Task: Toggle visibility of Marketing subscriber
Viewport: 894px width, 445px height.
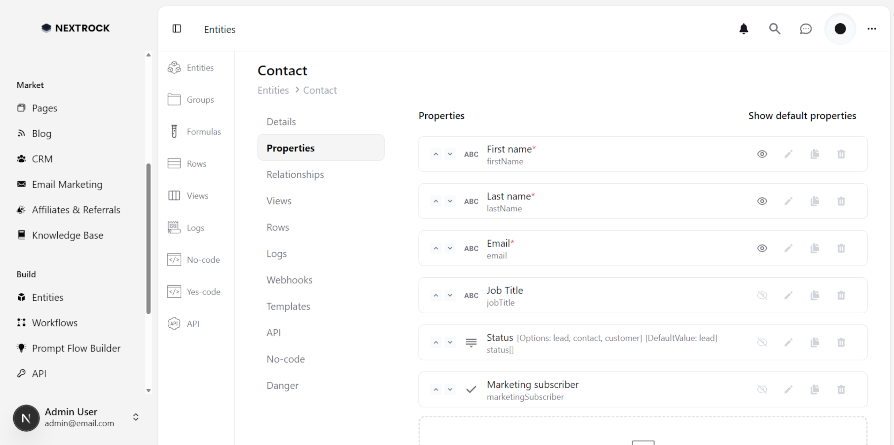Action: pyautogui.click(x=762, y=389)
